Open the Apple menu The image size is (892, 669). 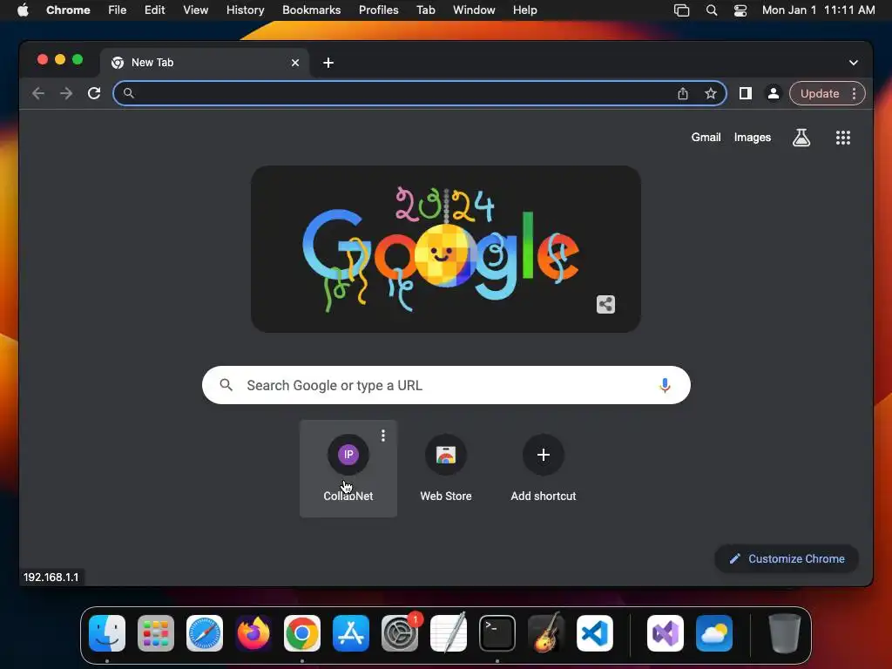23,10
